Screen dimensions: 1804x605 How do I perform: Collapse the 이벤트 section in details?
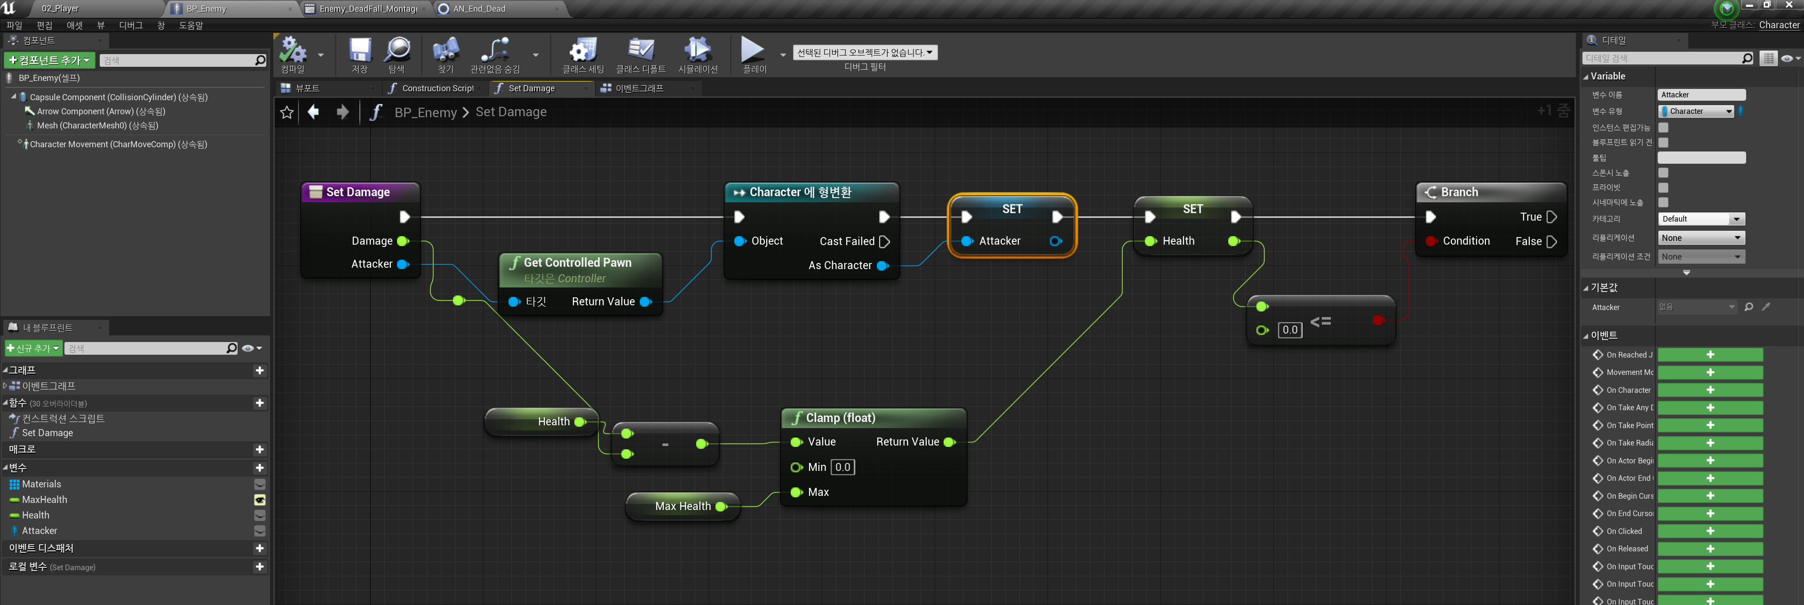[x=1586, y=335]
